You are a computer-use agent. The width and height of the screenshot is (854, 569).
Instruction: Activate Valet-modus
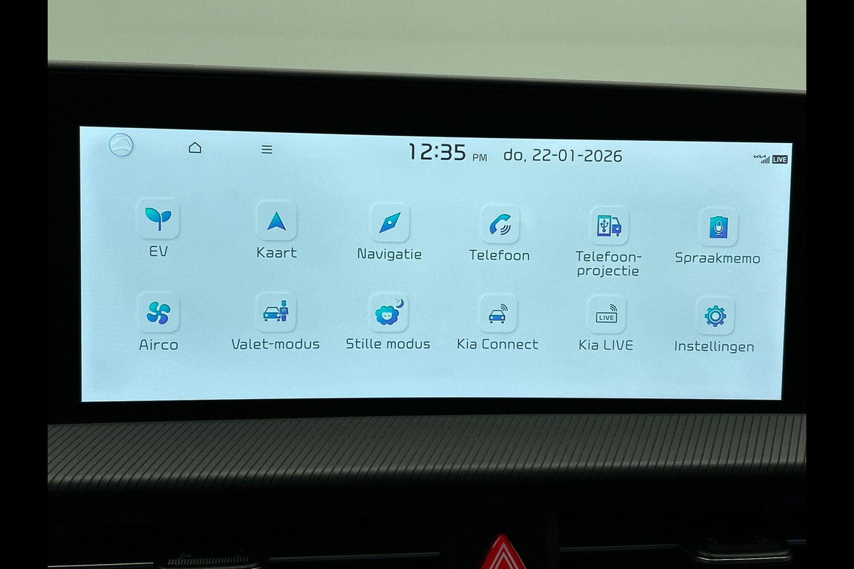[275, 313]
